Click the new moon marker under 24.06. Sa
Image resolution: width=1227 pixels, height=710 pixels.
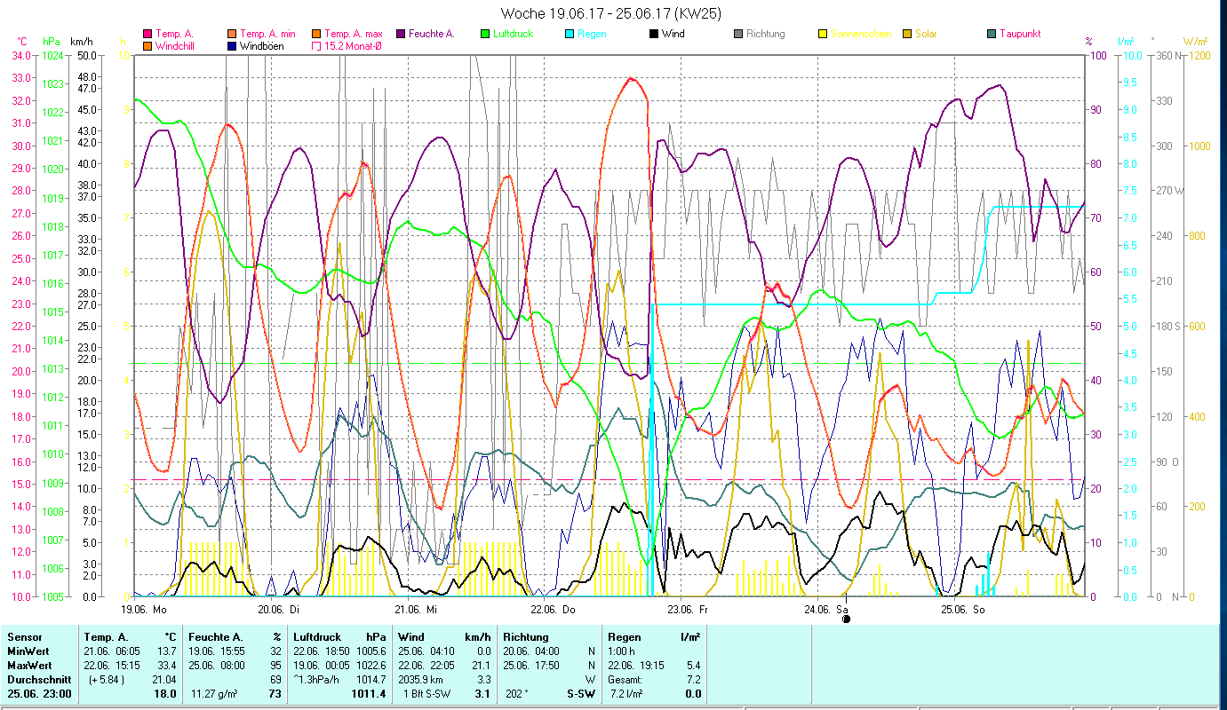[x=846, y=619]
